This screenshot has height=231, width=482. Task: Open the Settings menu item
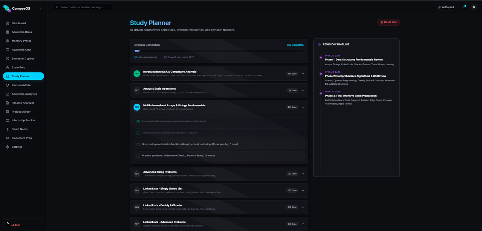23,147
